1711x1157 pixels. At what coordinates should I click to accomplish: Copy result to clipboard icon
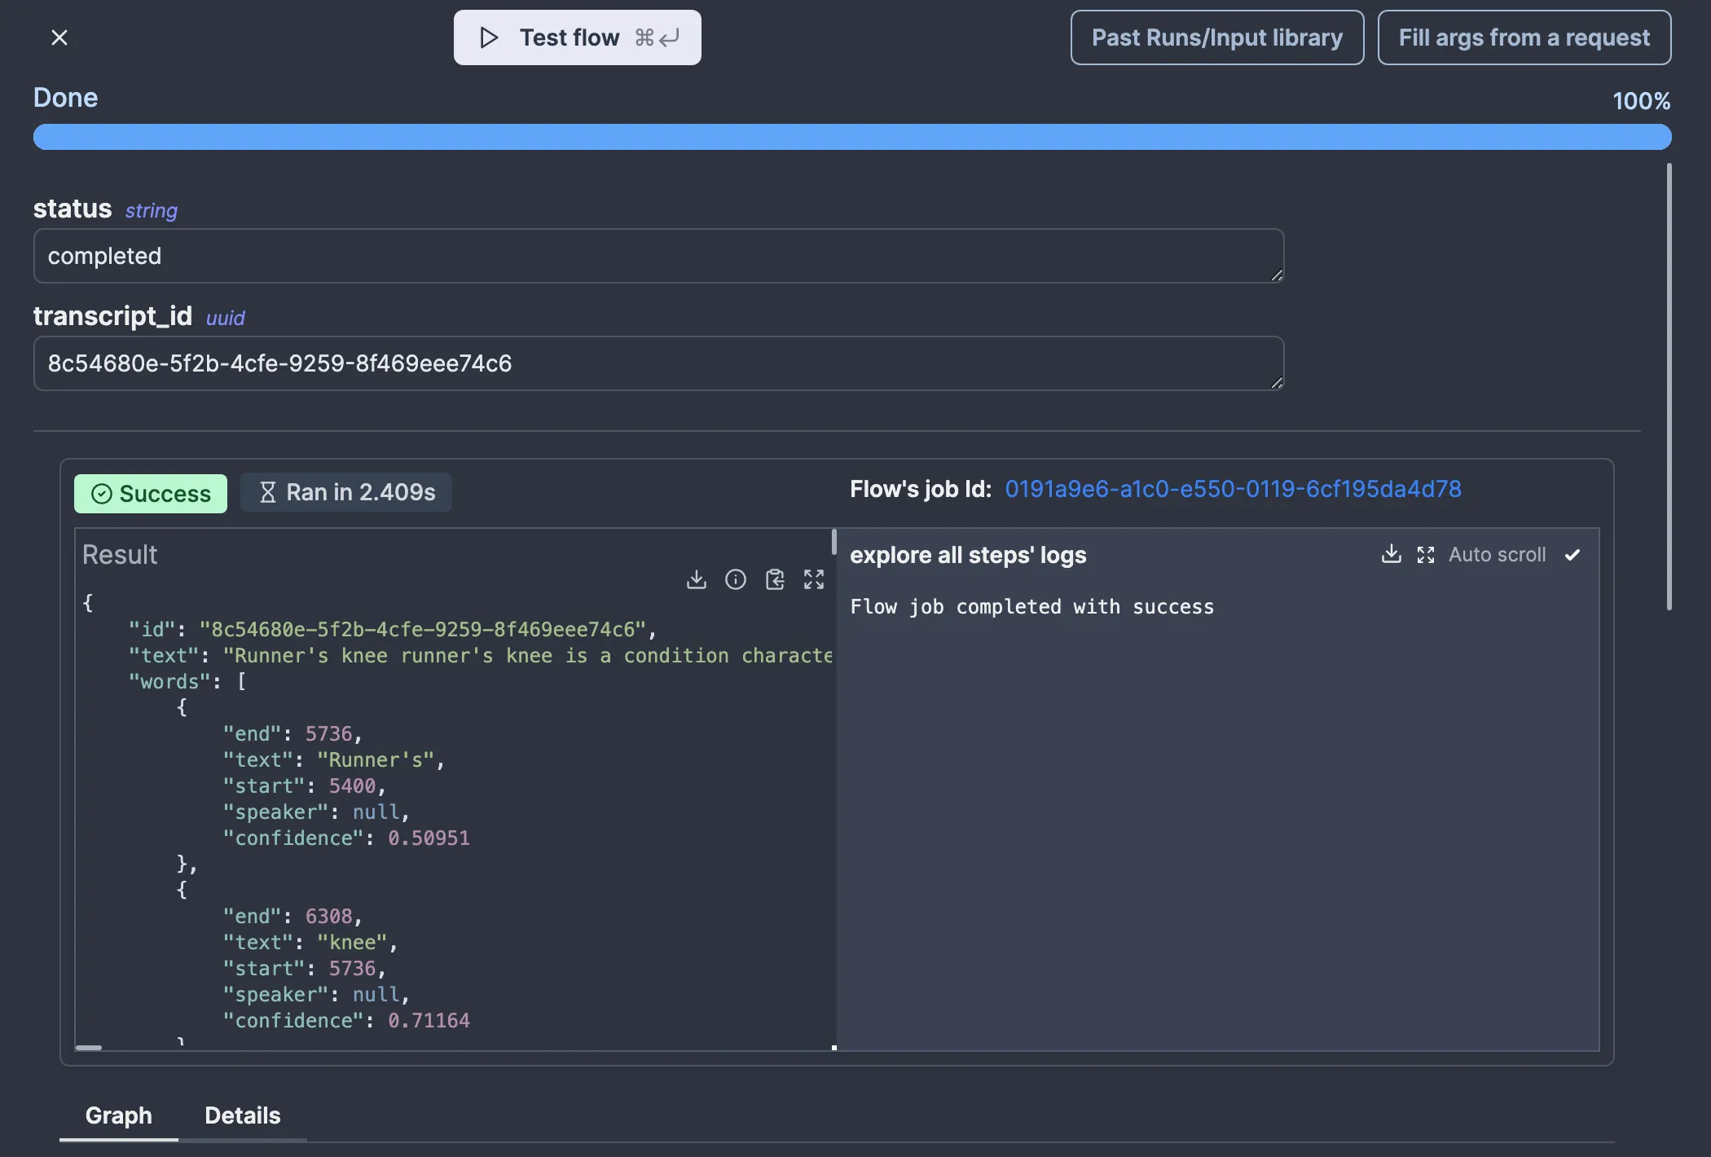click(775, 579)
